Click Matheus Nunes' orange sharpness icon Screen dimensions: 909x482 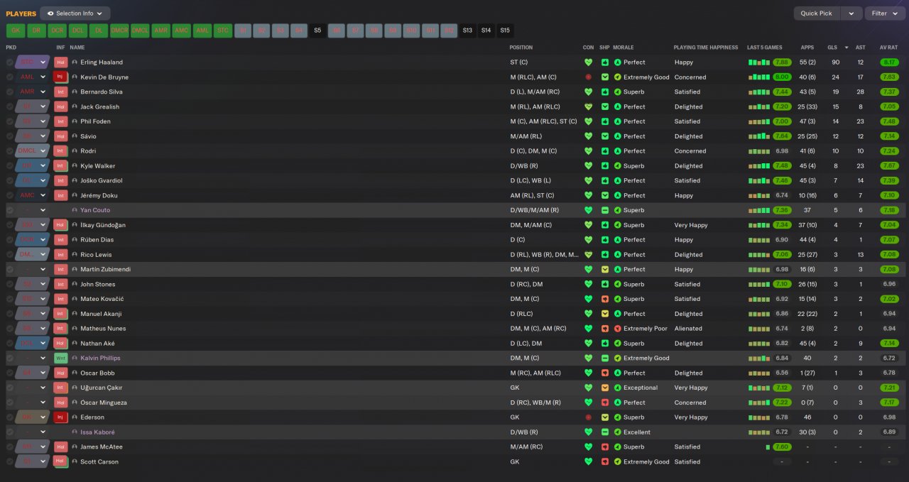tap(605, 329)
